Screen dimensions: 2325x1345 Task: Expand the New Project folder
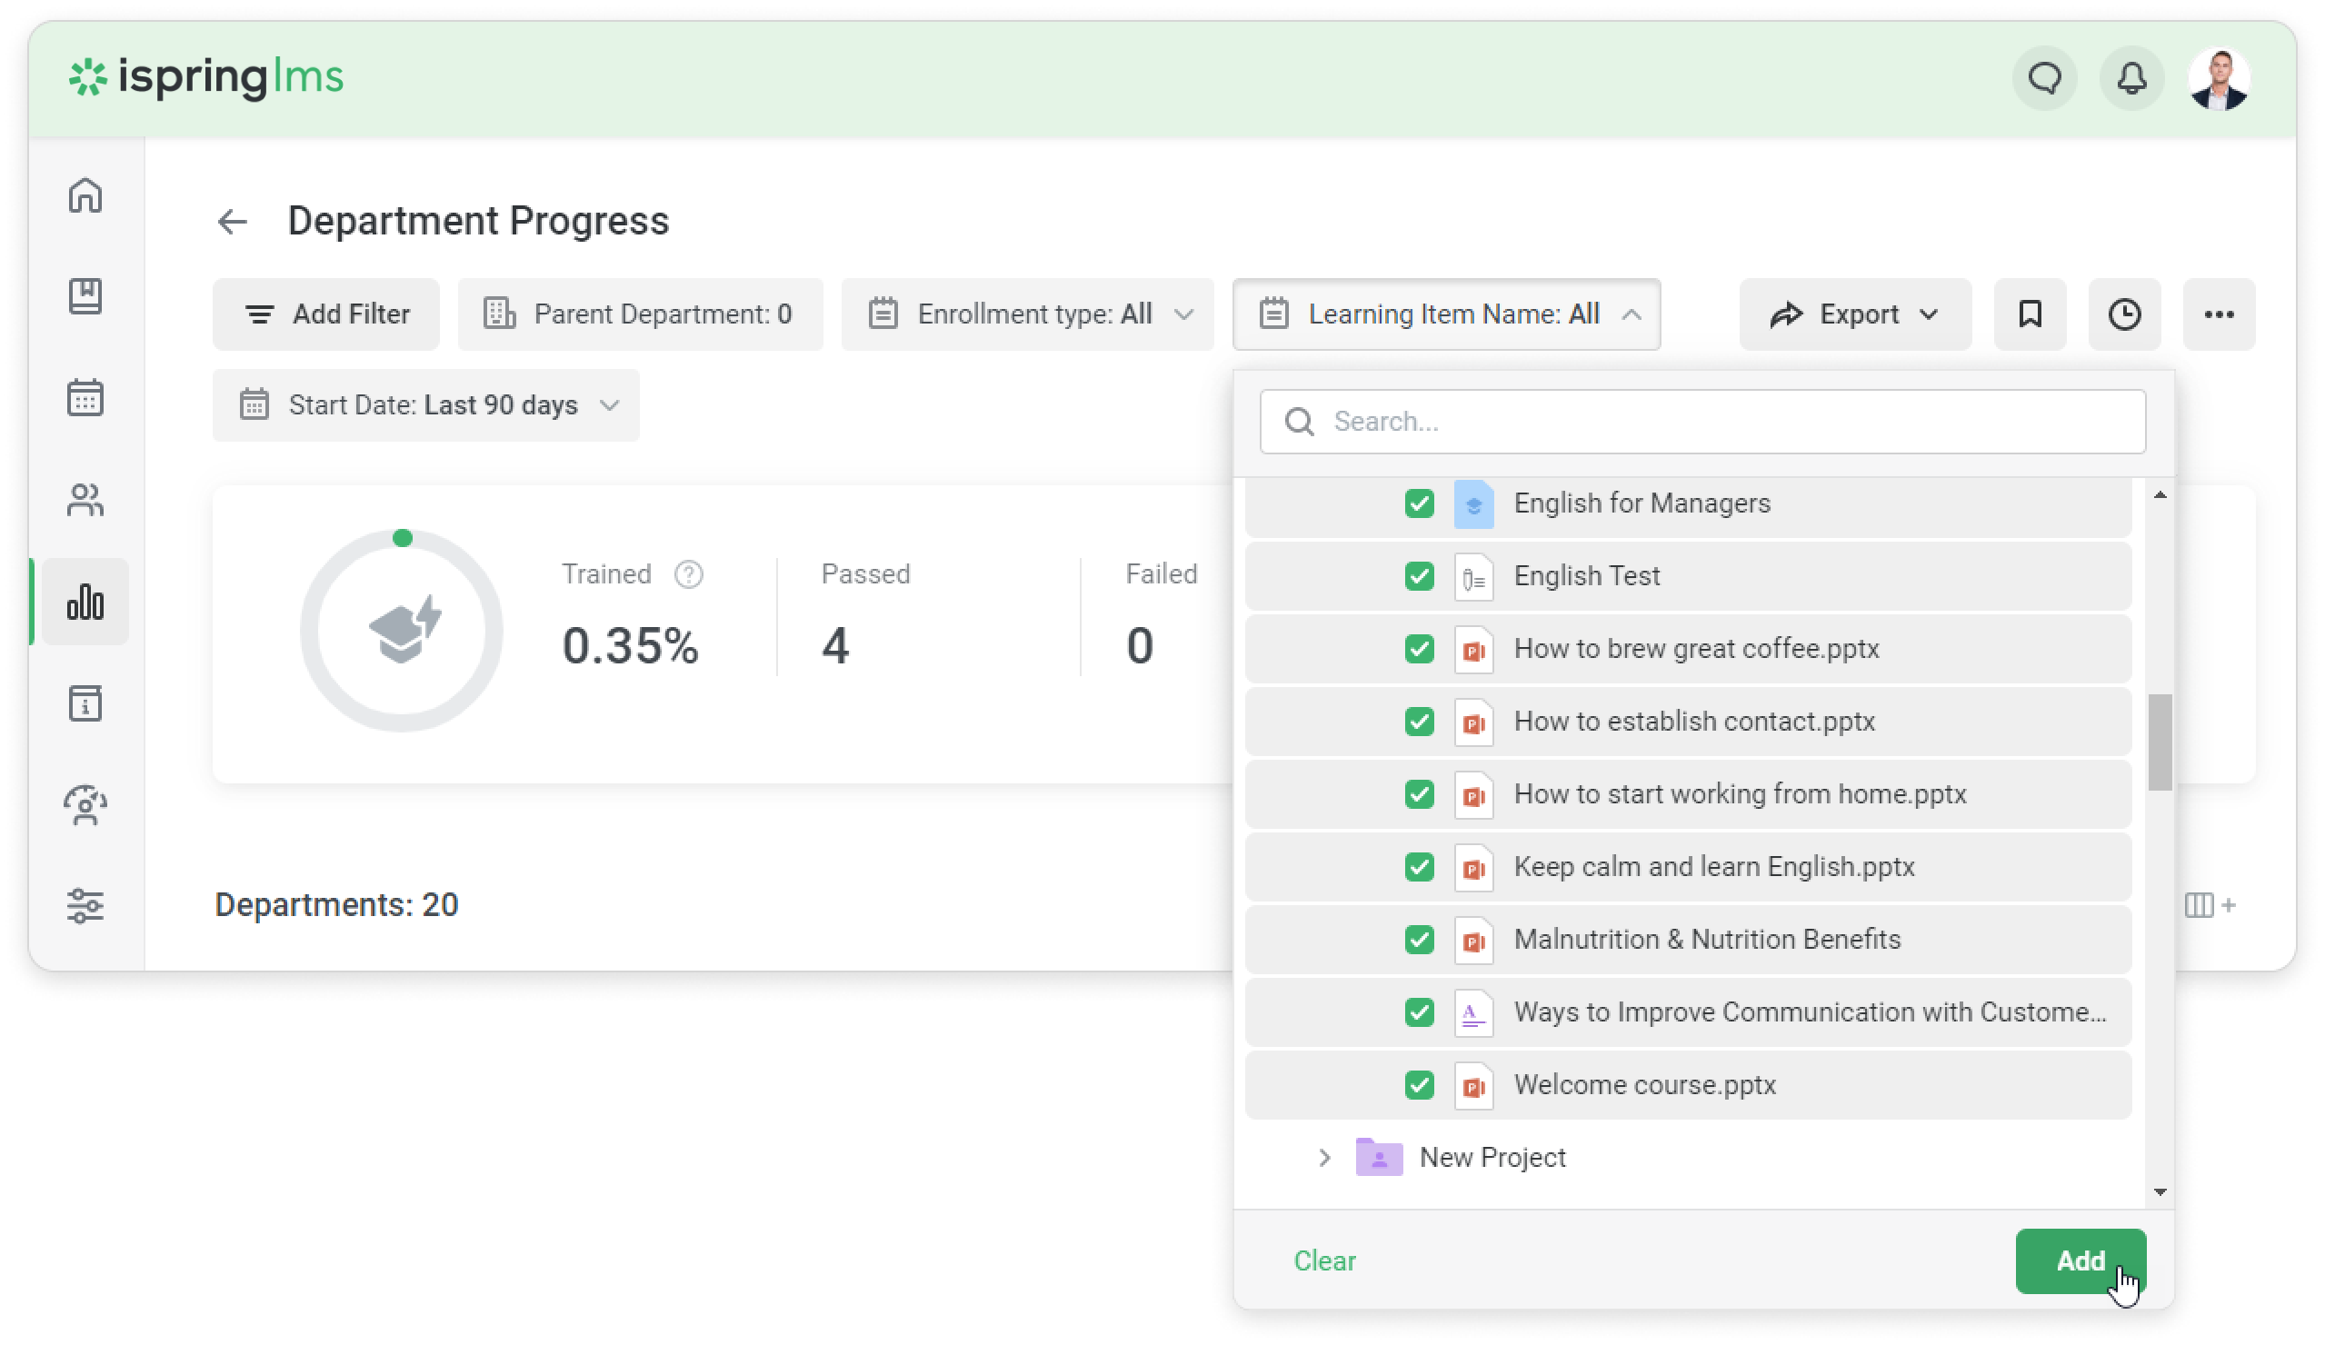[1324, 1158]
